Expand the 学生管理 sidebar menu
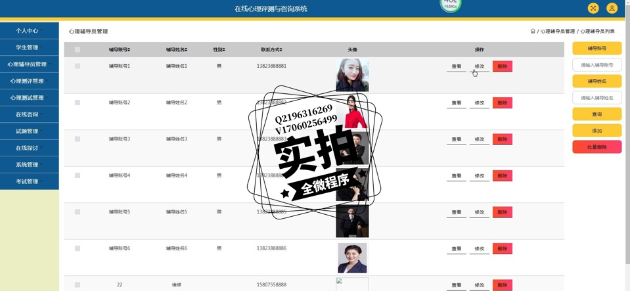This screenshot has width=630, height=291. point(30,47)
